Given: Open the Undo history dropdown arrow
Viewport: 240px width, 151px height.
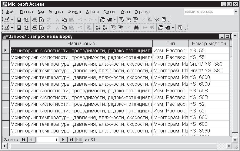Looking at the screenshot, I should [85, 20].
